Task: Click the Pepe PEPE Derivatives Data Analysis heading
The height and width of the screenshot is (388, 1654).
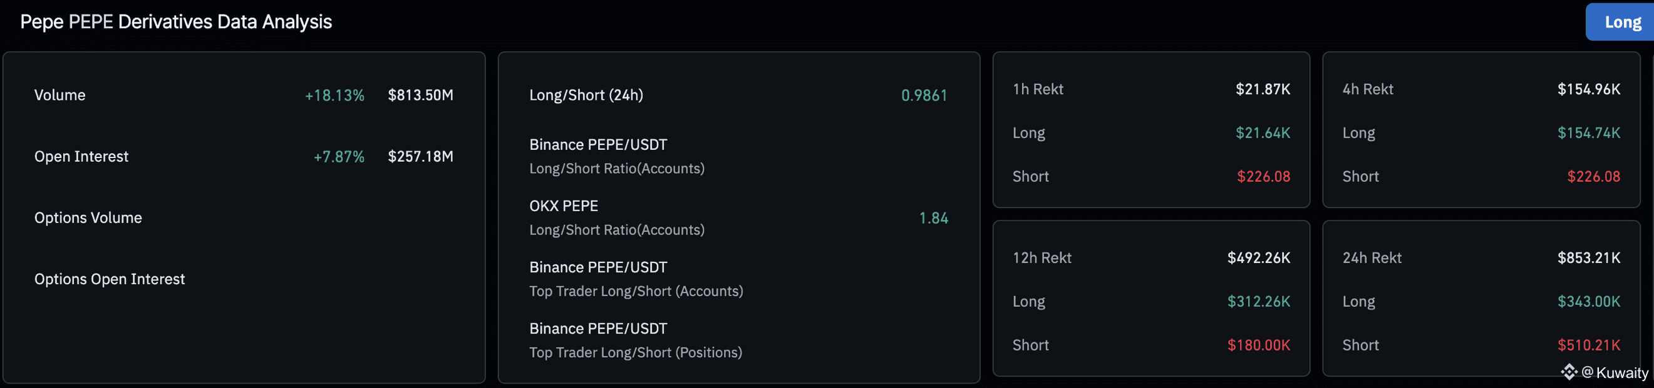Action: point(176,22)
